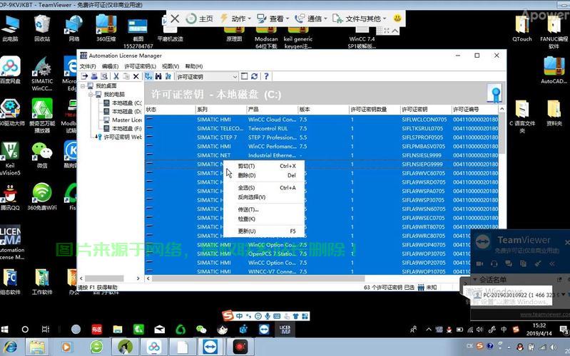The width and height of the screenshot is (570, 356).
Task: Click license key SIFLNSIESL9999
Action: pyautogui.click(x=422, y=155)
